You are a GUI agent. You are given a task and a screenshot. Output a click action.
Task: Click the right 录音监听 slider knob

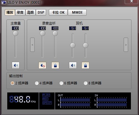pyautogui.click(x=55, y=33)
